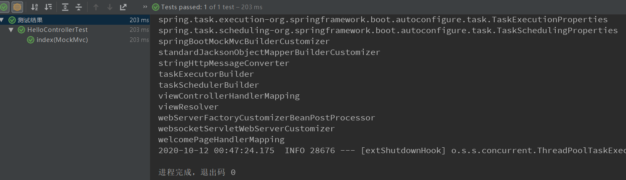The width and height of the screenshot is (626, 180).
Task: Toggle the Show Ignored tests filter
Action: point(17,7)
